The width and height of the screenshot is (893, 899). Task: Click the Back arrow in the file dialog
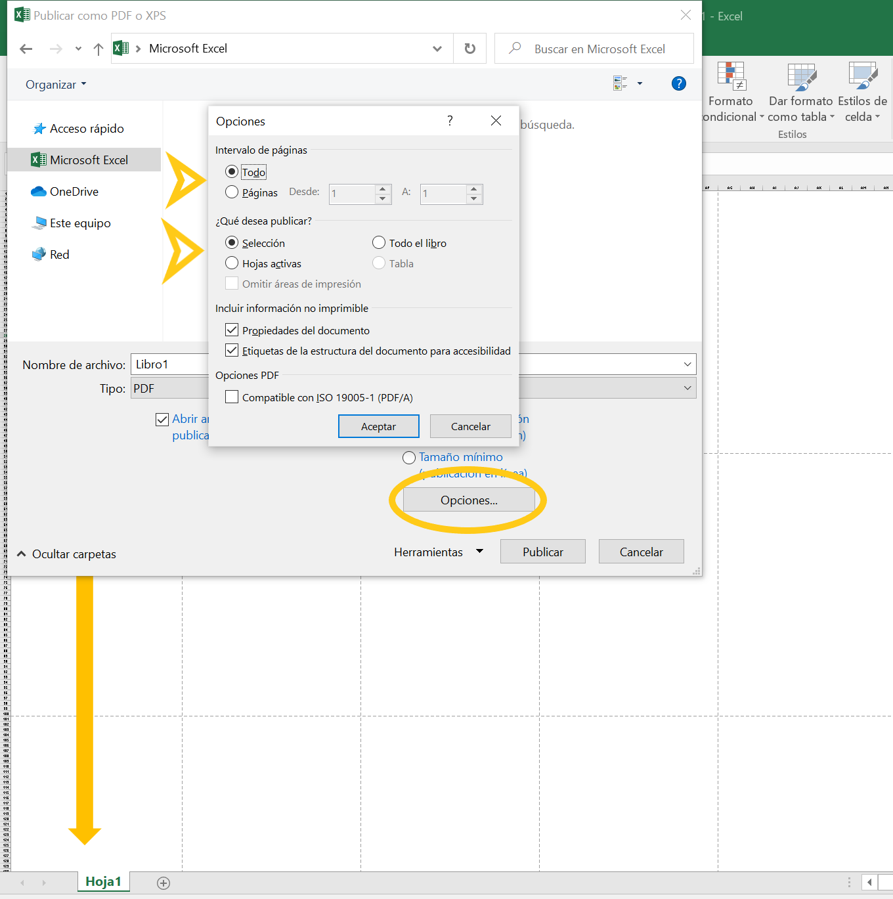[26, 49]
